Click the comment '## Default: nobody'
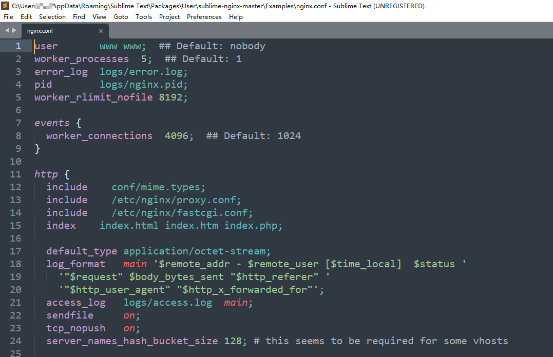The width and height of the screenshot is (553, 357). click(x=212, y=46)
